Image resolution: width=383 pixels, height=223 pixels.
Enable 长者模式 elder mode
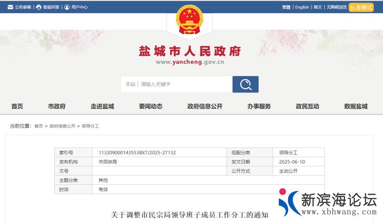[x=361, y=7]
